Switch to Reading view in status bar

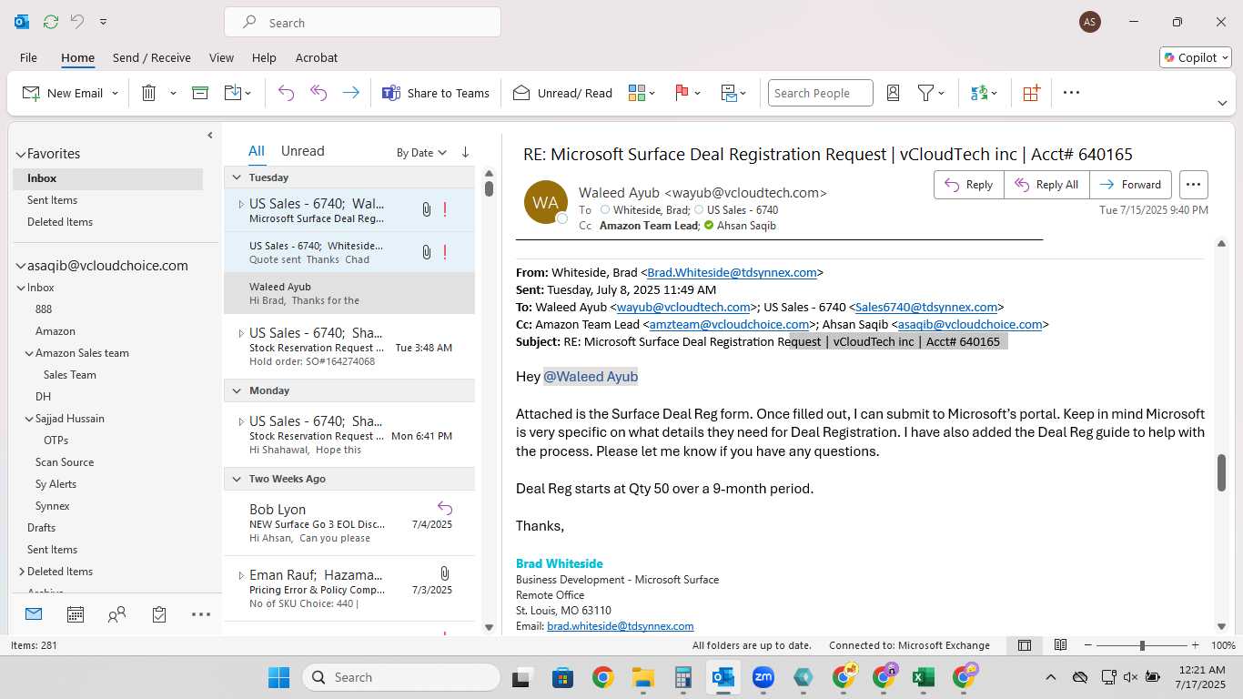coord(1060,645)
